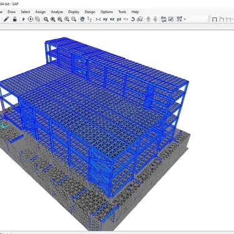Click the rubber band zoom magnifier icon
Viewport: 234px width, 234px height.
click(x=46, y=19)
